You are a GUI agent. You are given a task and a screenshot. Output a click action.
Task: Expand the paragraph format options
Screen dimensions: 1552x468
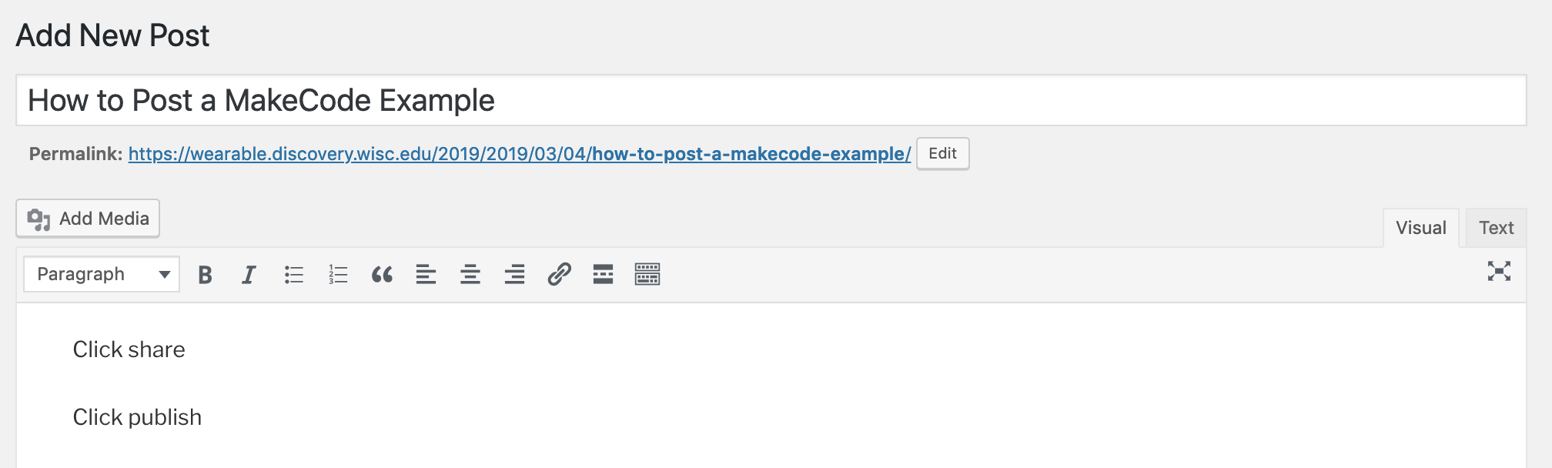162,273
